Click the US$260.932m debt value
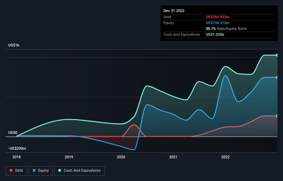Viewport: 283px width, 181px height. (218, 17)
